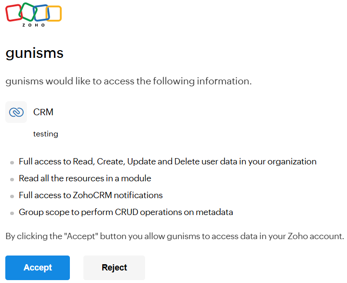Click the green square in Zoho logo
Screen dimensions: 347x283
(27, 12)
